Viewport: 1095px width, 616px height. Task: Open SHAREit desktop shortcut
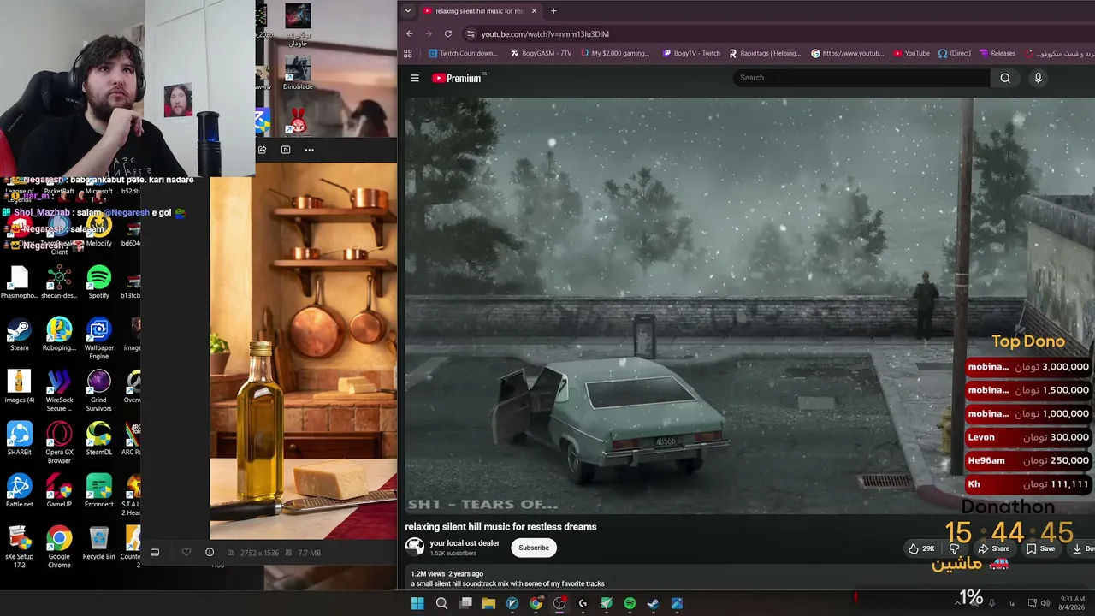tap(19, 439)
